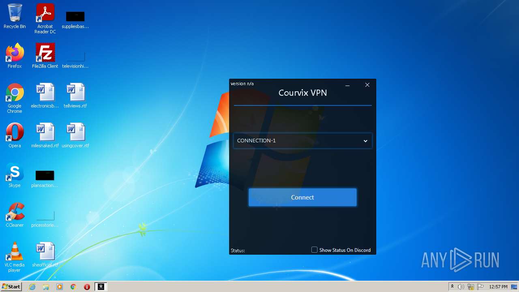Image resolution: width=519 pixels, height=292 pixels.
Task: Open Opera from the taskbar
Action: point(87,287)
